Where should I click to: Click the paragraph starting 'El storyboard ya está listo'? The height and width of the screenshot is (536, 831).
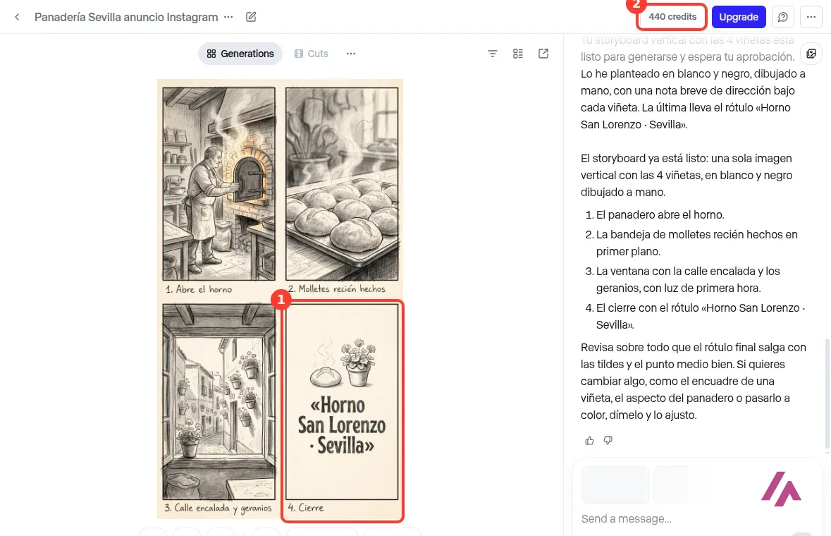687,175
